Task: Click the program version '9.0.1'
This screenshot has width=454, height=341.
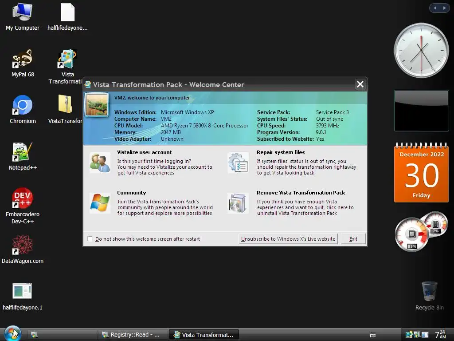Action: (x=321, y=132)
